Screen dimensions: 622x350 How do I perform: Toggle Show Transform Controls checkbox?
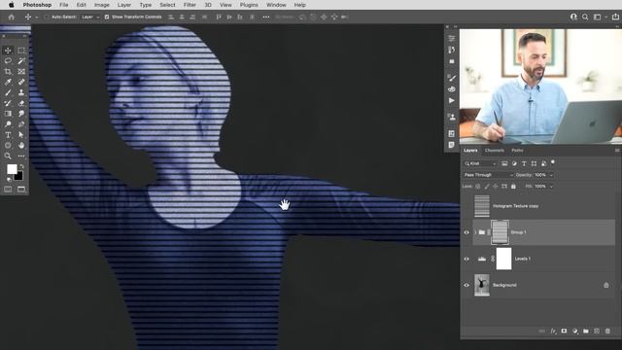click(107, 17)
